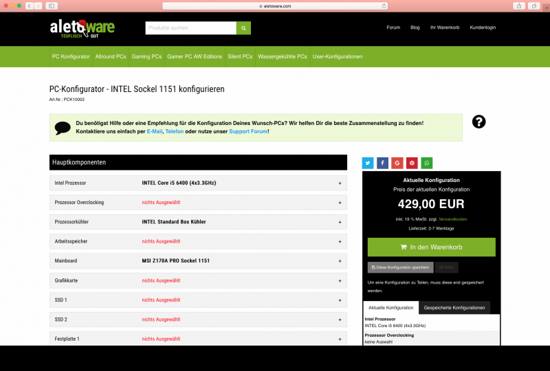This screenshot has width=550, height=371.
Task: Open the PC Konfigurator menu
Action: [71, 56]
